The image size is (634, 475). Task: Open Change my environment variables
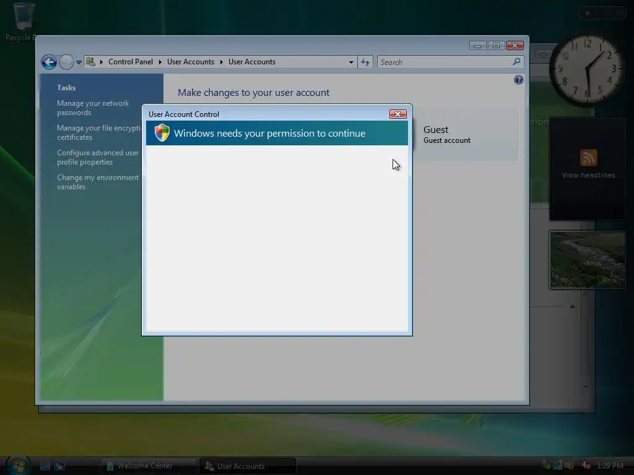tap(97, 182)
